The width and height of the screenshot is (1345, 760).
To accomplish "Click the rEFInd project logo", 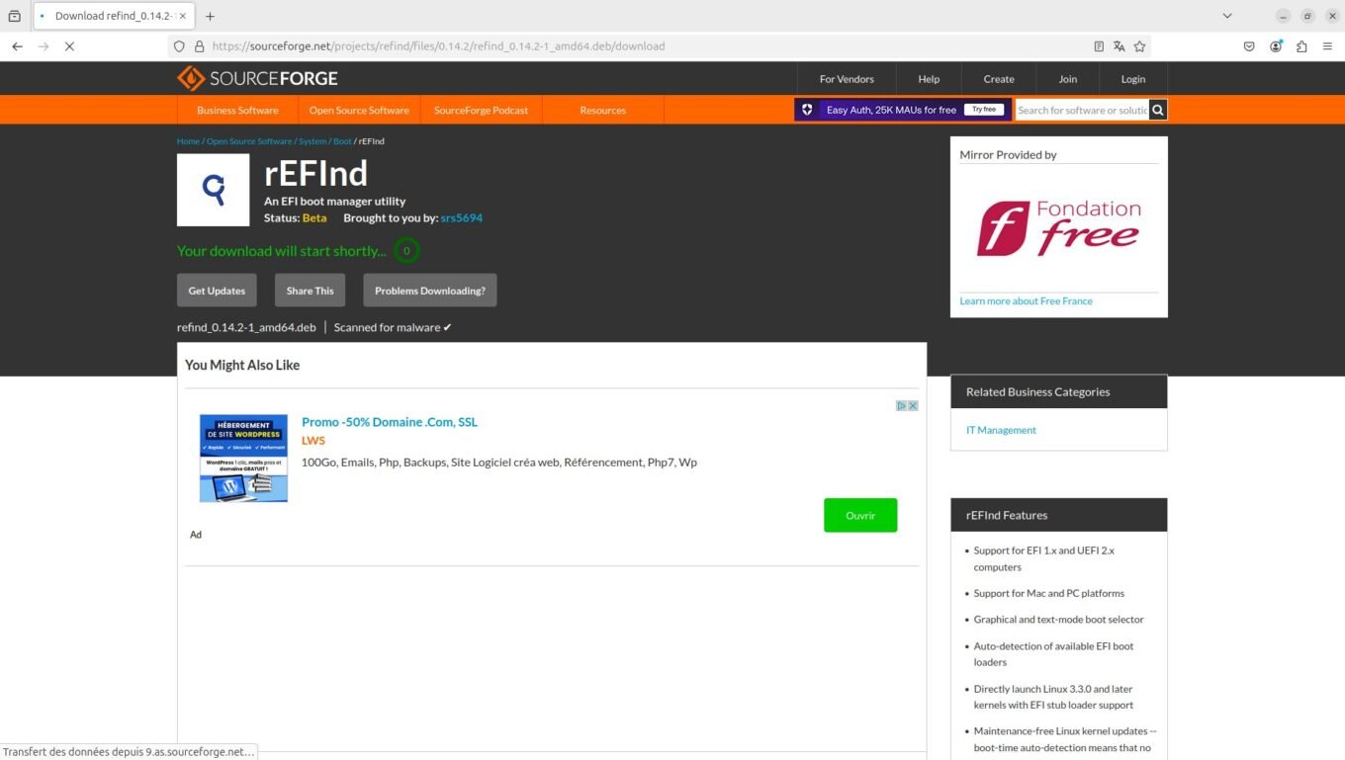I will 214,190.
